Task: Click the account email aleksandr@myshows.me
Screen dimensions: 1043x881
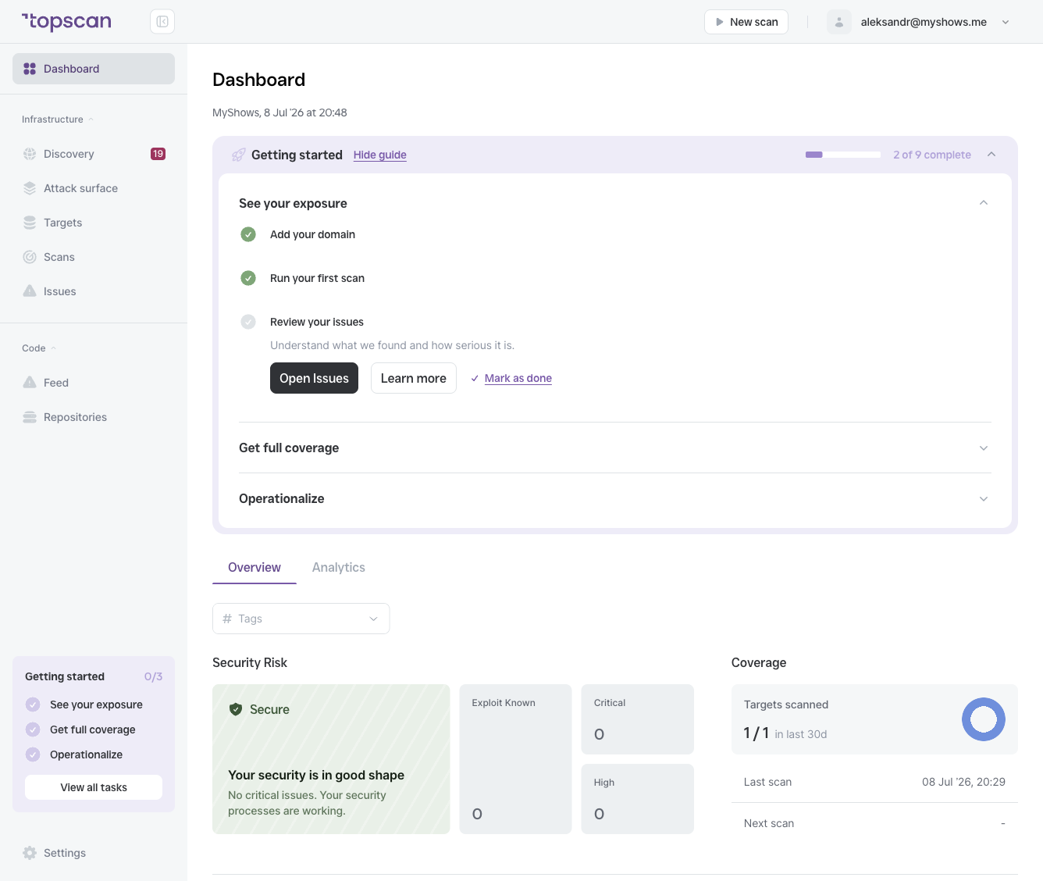Action: (924, 22)
